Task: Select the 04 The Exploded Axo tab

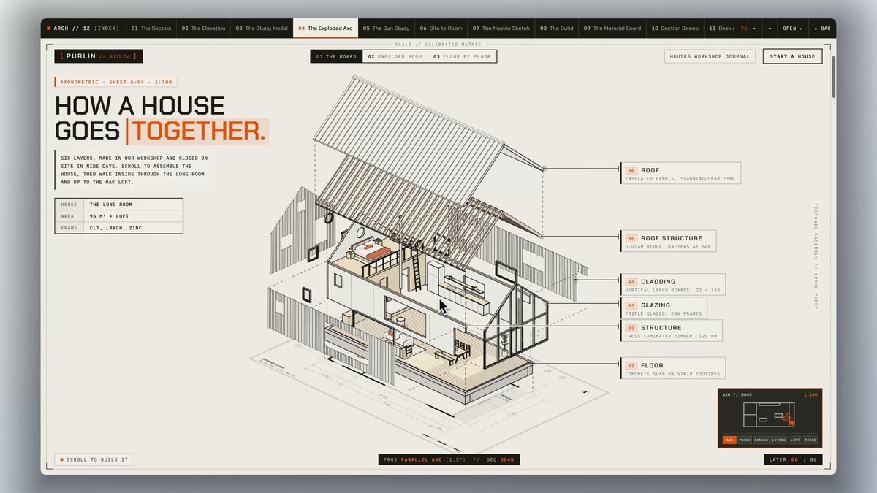Action: tap(325, 28)
